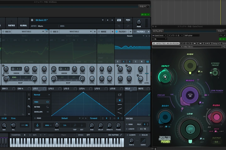Click the Setup A button in Pusher
The image size is (226, 150).
click(x=216, y=43)
